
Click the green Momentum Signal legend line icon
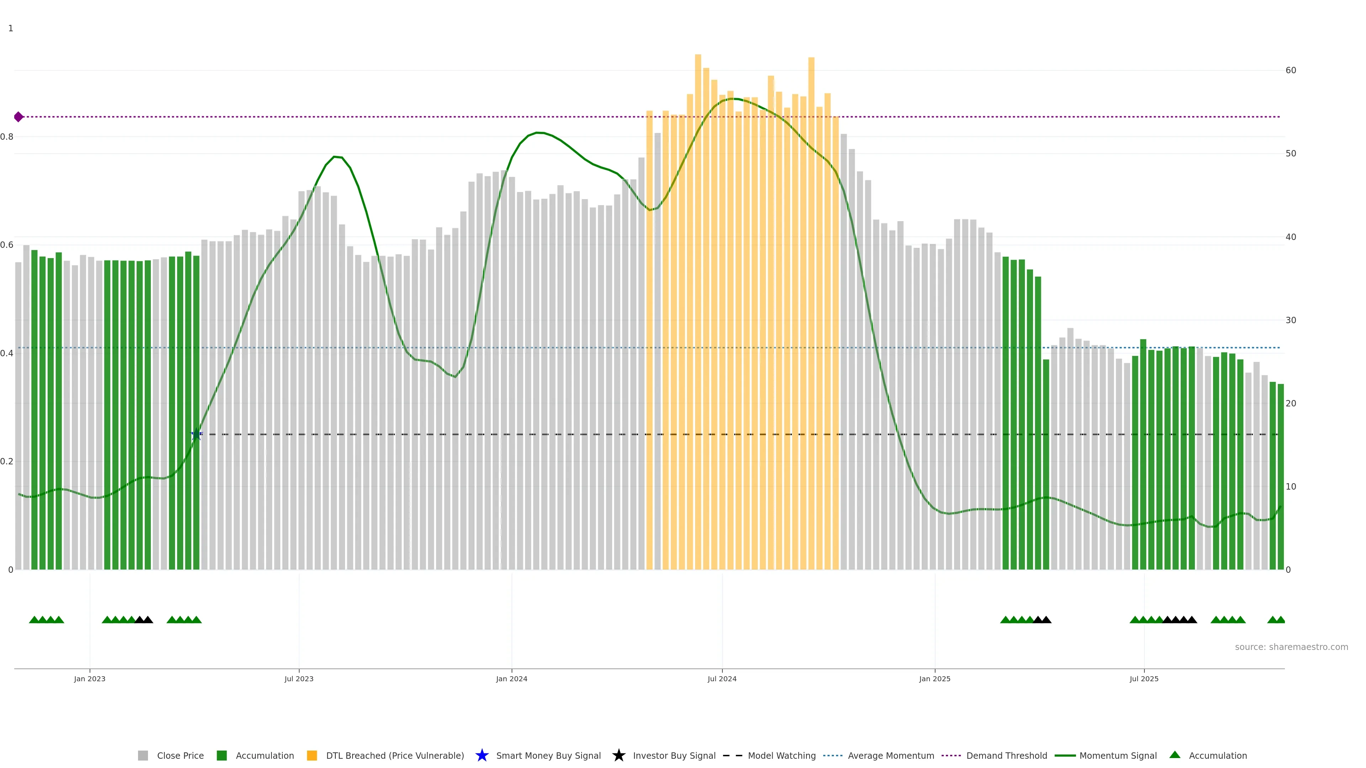[x=1065, y=755]
